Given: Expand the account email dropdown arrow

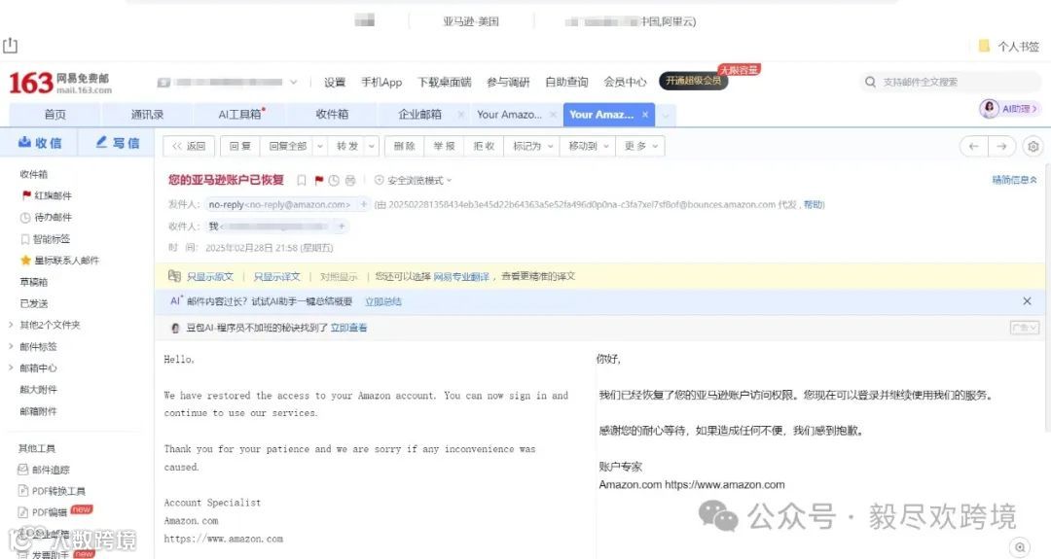Looking at the screenshot, I should 294,83.
